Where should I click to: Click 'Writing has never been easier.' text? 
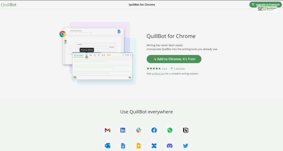(165, 45)
